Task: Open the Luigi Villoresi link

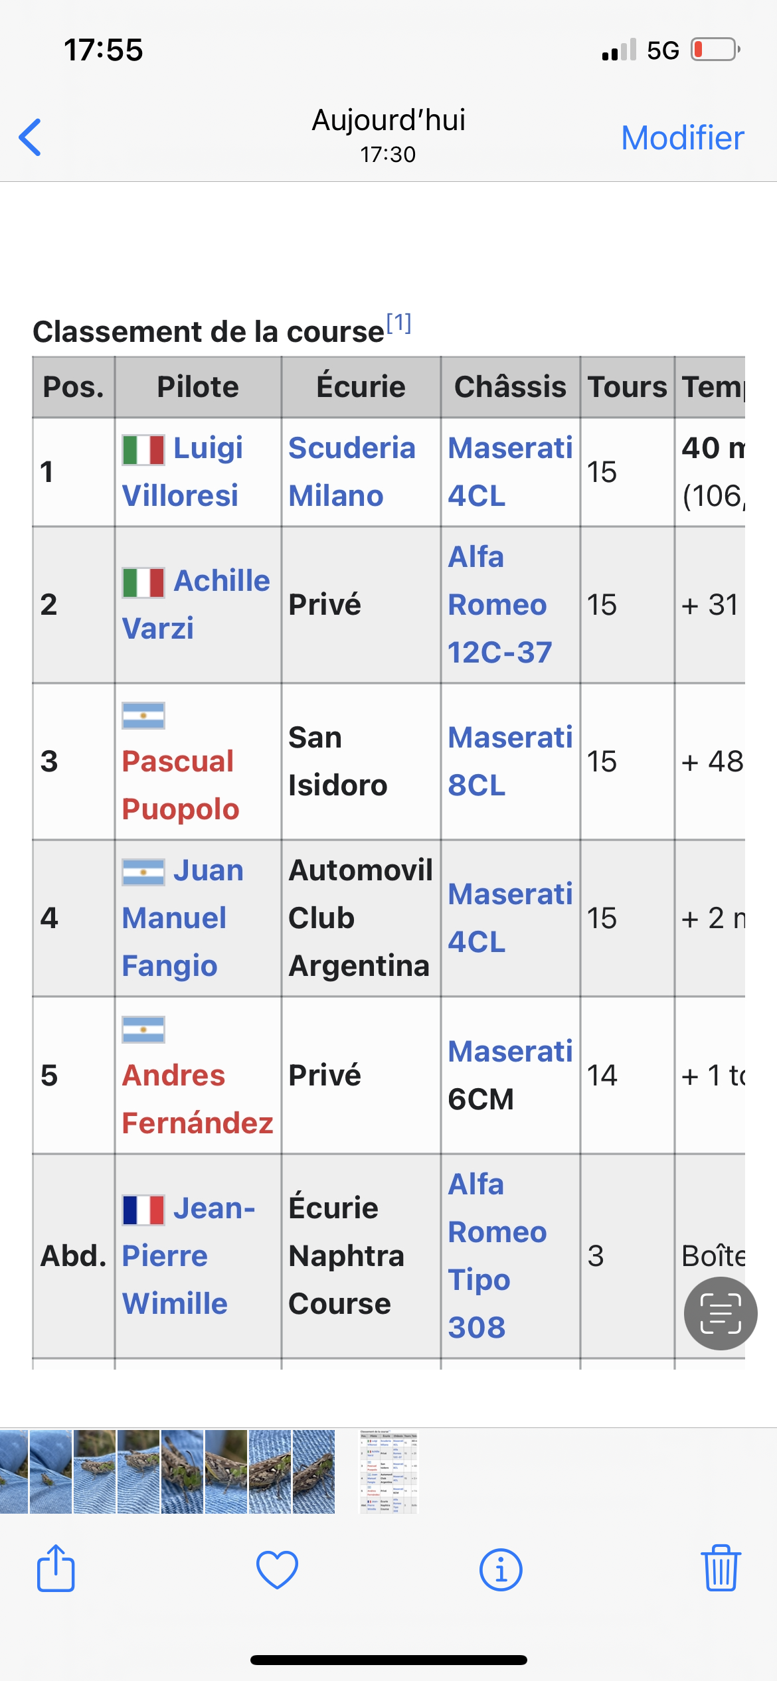Action: click(x=181, y=472)
